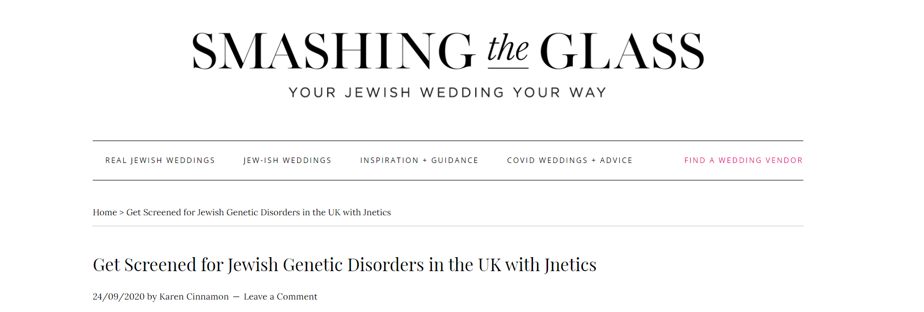Click the 'Your Jewish Wedding Your Way' tagline
Screen dimensions: 924x312
pos(447,93)
